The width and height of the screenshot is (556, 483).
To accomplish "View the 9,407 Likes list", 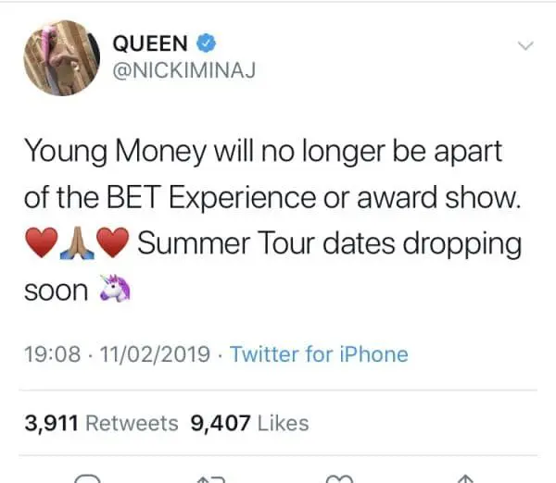I will point(248,424).
